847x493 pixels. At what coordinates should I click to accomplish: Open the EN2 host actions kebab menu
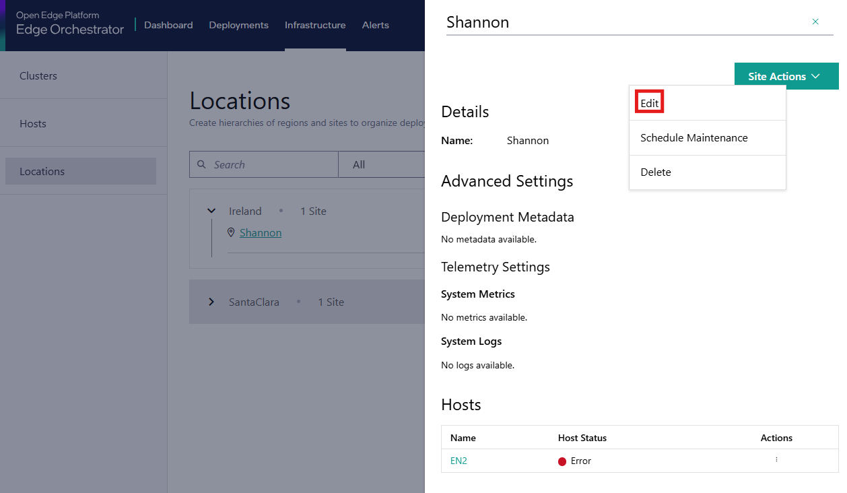point(776,460)
